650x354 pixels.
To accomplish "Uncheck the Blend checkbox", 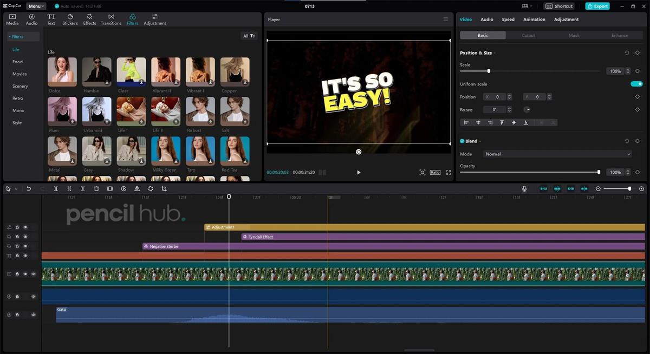I will click(462, 141).
